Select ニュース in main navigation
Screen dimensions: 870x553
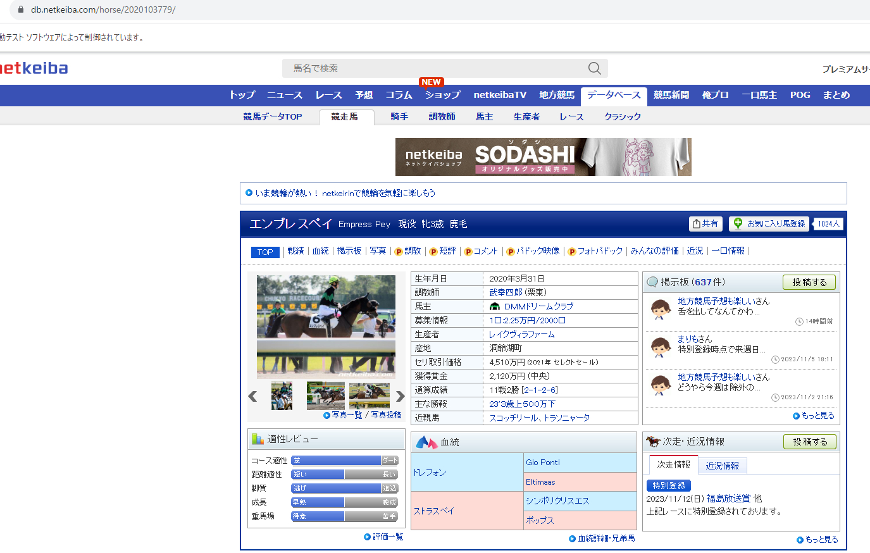pyautogui.click(x=284, y=95)
